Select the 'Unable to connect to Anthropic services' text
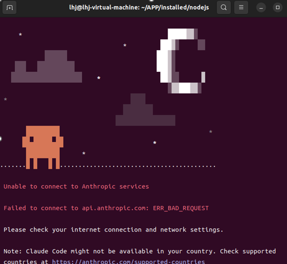 click(x=76, y=187)
